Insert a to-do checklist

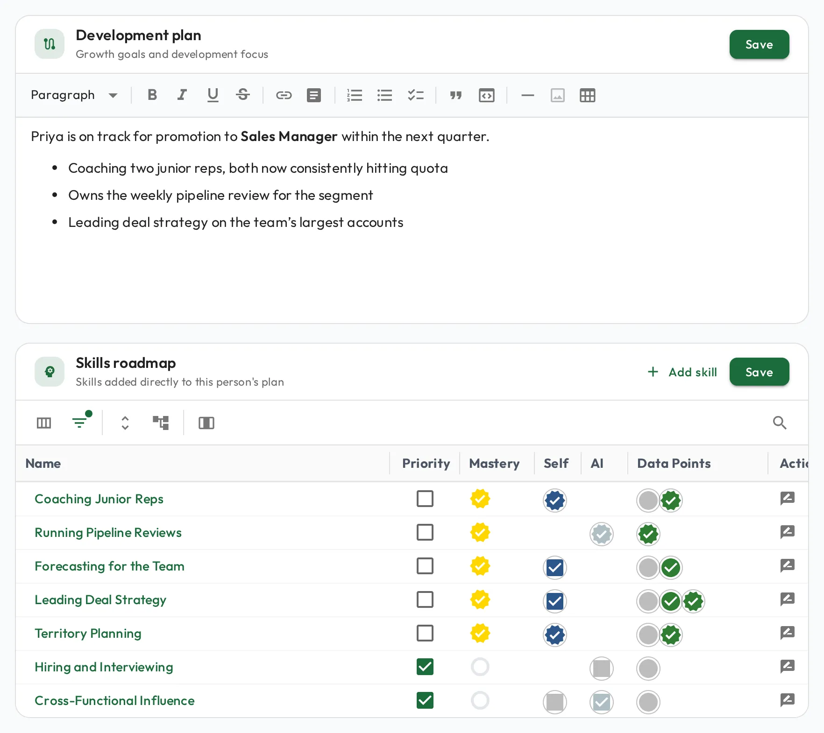[416, 95]
